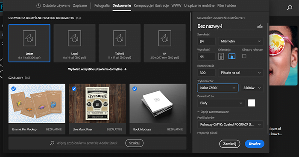Select the Drukowanie tab
299x157 pixels.
click(x=122, y=6)
